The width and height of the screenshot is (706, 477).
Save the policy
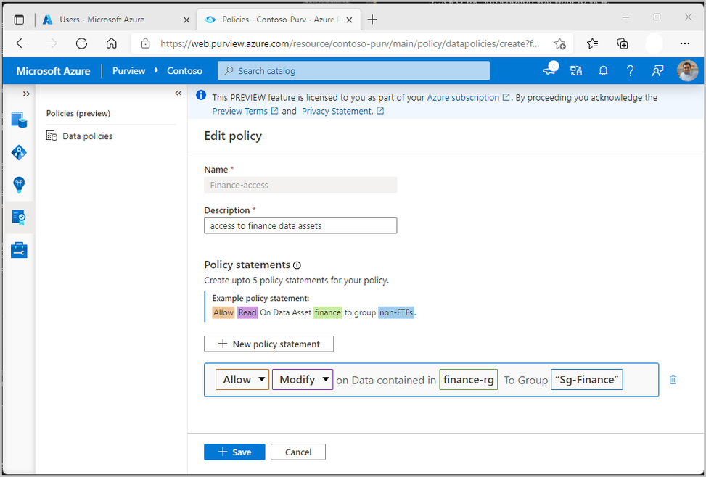(x=234, y=452)
